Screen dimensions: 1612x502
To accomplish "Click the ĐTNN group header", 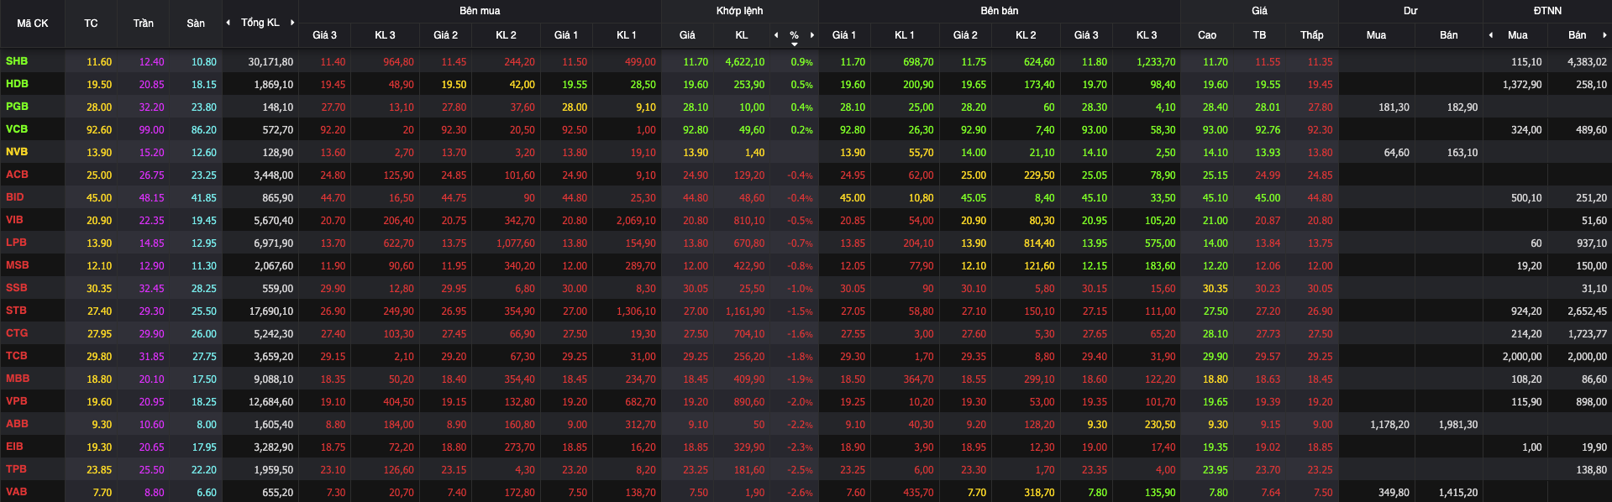I will (x=1547, y=11).
